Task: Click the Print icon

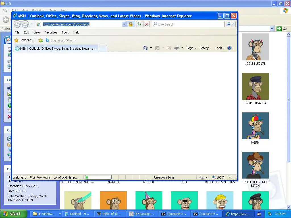Action: coord(177,48)
